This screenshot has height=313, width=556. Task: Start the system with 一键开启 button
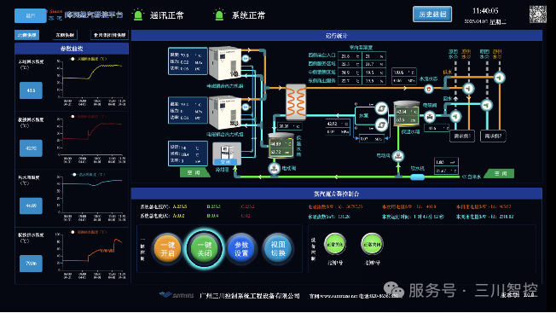(x=167, y=248)
